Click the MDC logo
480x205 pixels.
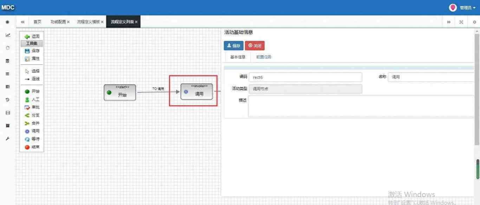click(x=8, y=7)
